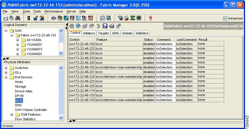Switch to the iSNS tab
Screen dimensions: 250x129
click(x=116, y=33)
